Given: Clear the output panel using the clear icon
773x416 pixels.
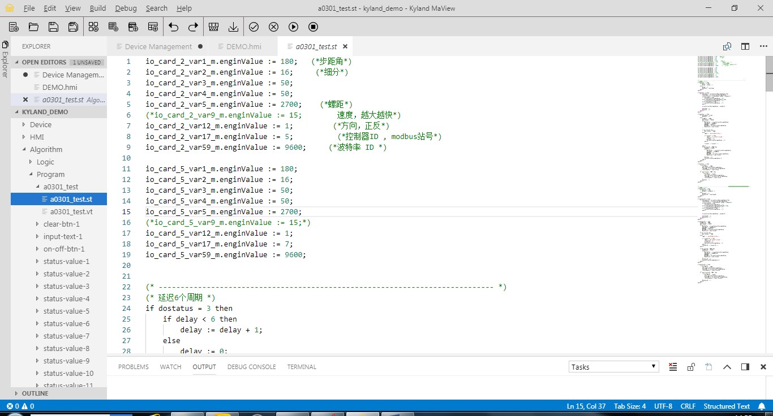Looking at the screenshot, I should click(673, 367).
